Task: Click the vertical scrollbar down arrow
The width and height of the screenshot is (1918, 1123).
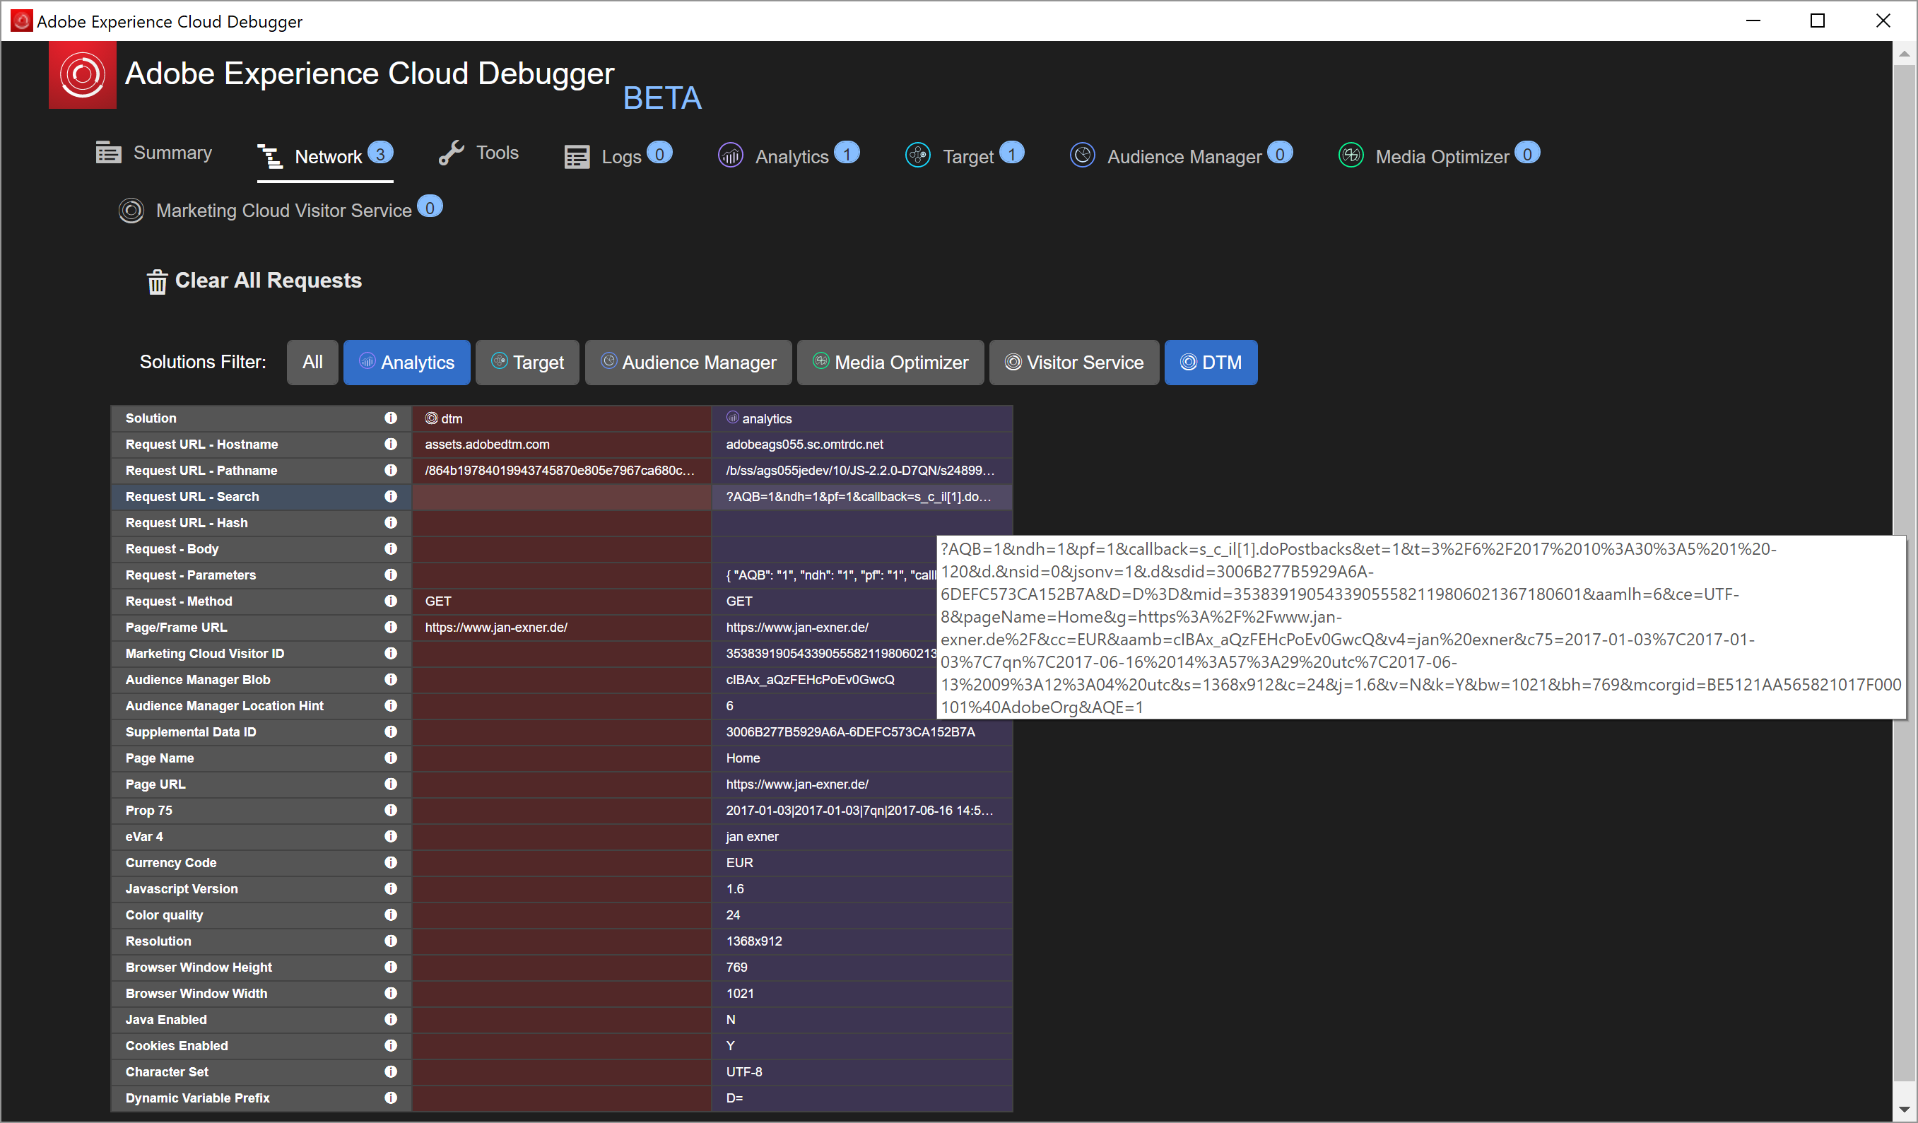Action: pos(1904,1110)
